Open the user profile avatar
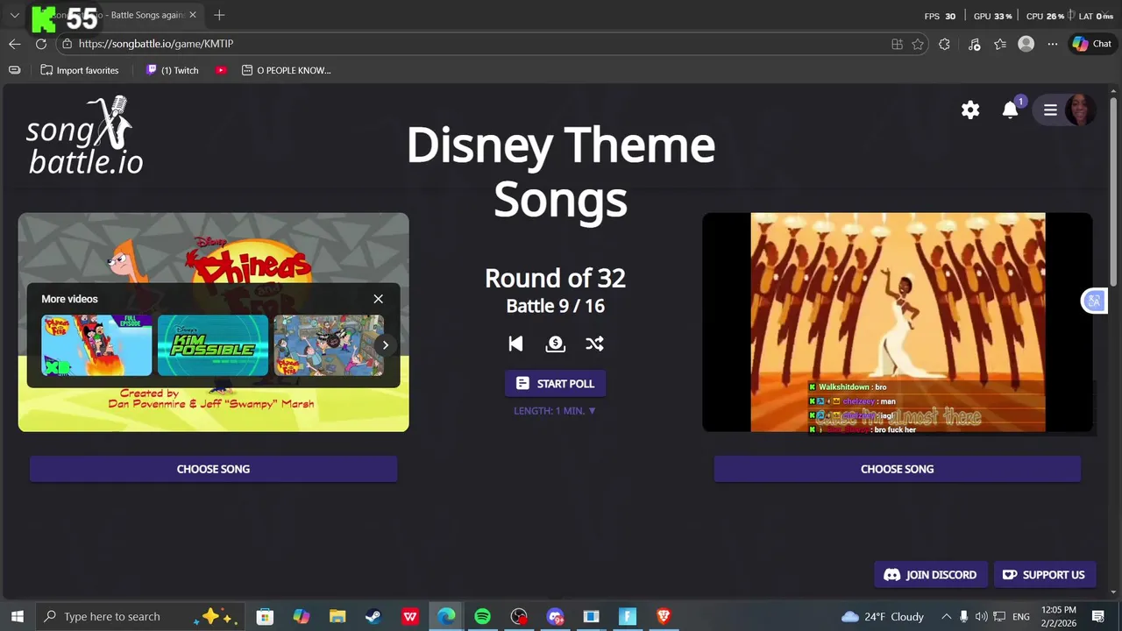The image size is (1122, 631). click(x=1080, y=110)
